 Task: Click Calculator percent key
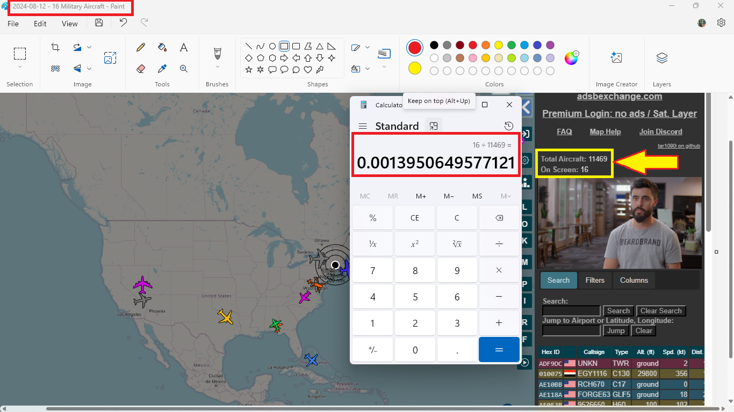[x=373, y=218]
